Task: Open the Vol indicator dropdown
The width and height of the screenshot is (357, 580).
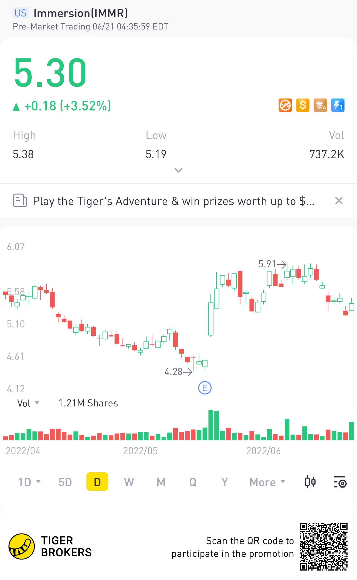Action: (x=28, y=403)
